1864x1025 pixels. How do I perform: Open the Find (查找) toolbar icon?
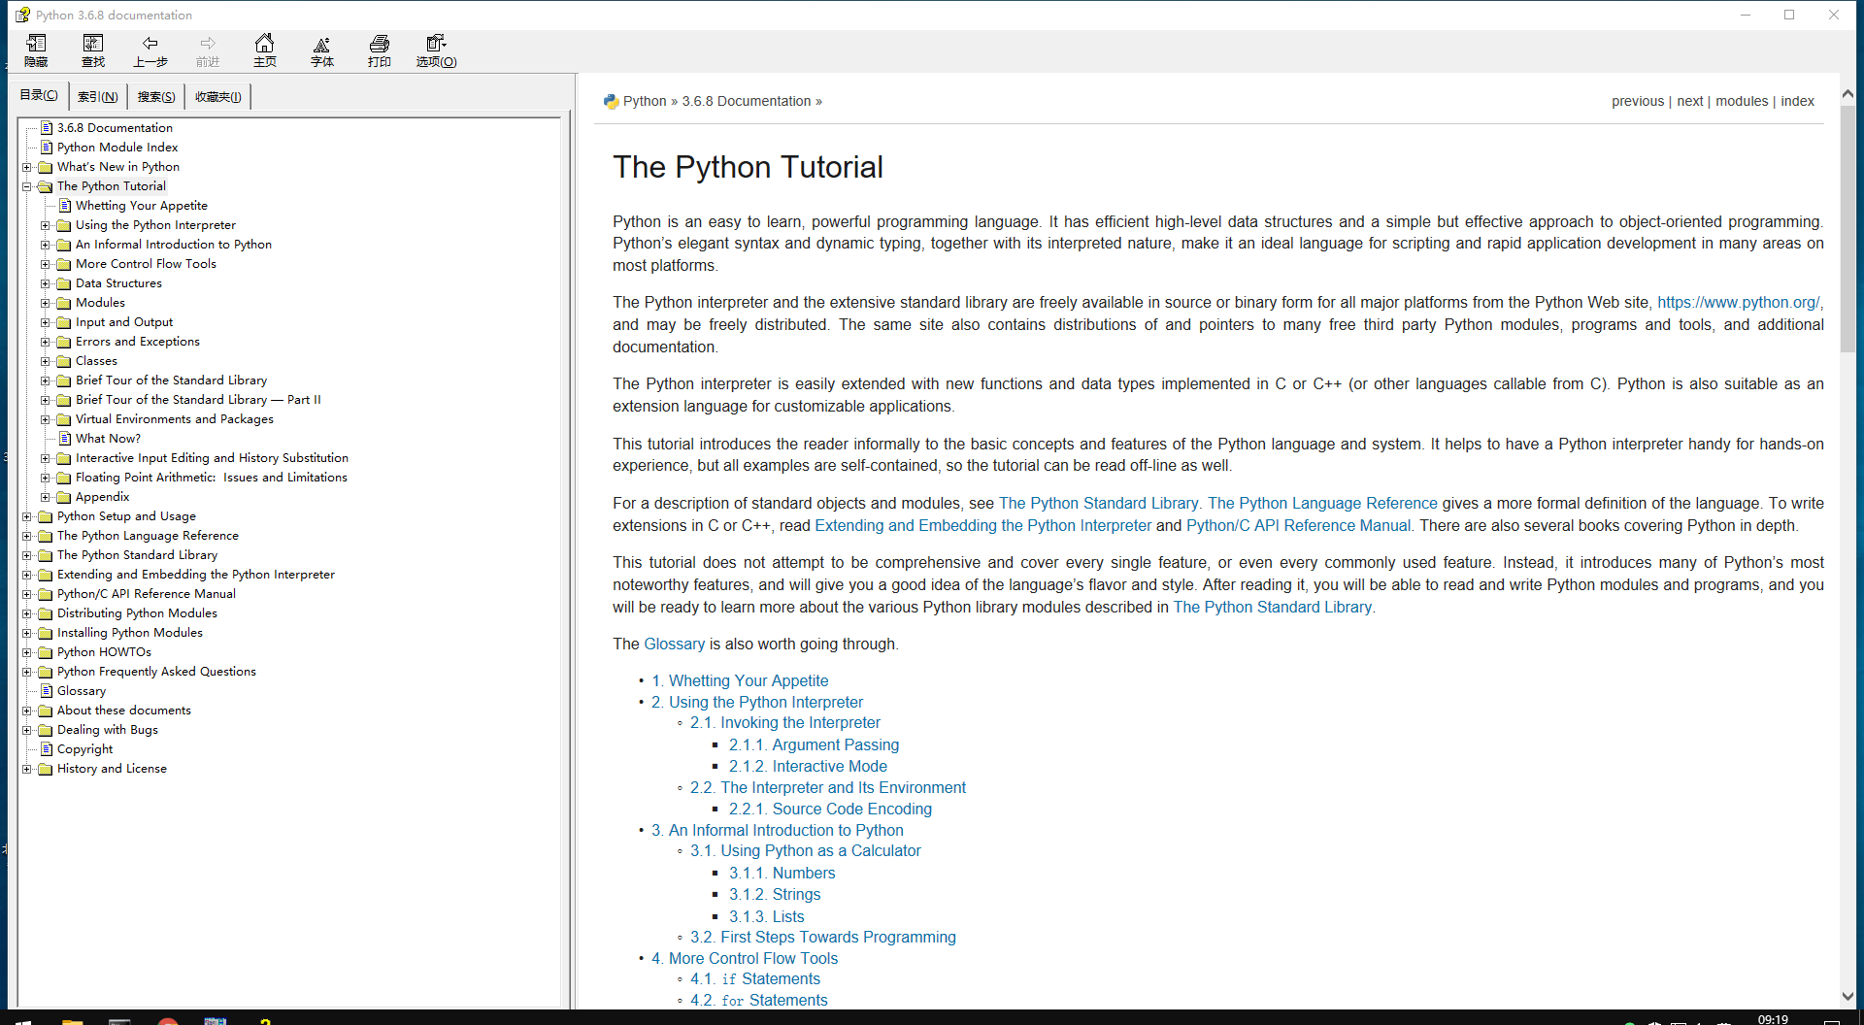coord(93,50)
